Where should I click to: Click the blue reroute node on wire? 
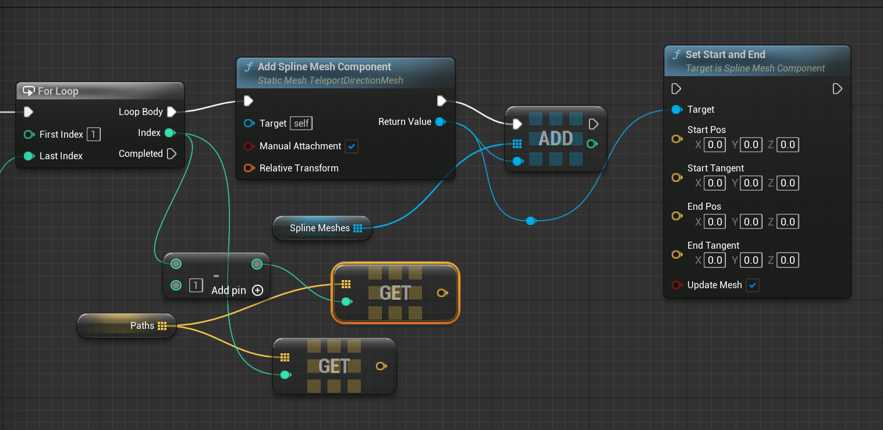click(x=530, y=221)
